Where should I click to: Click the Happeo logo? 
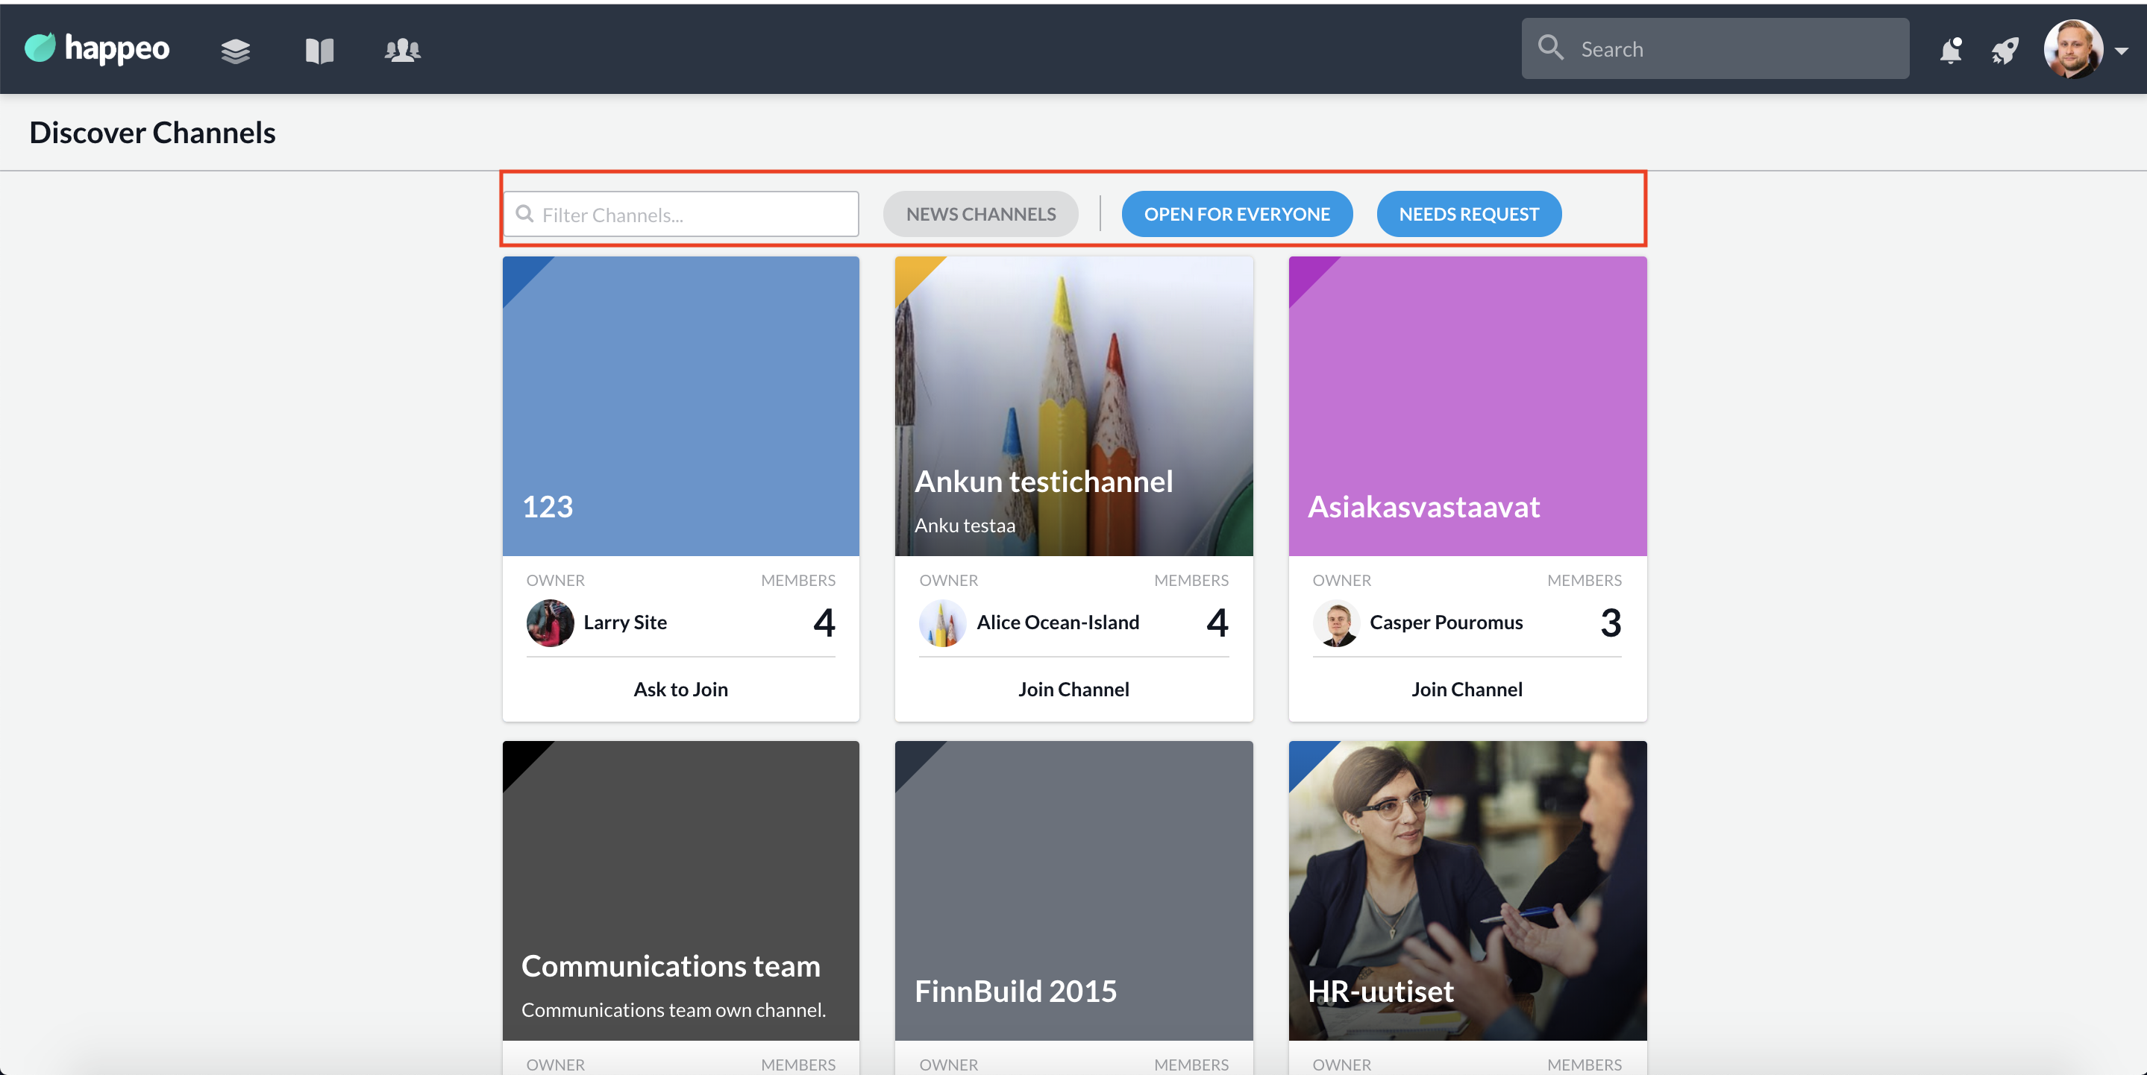point(97,49)
